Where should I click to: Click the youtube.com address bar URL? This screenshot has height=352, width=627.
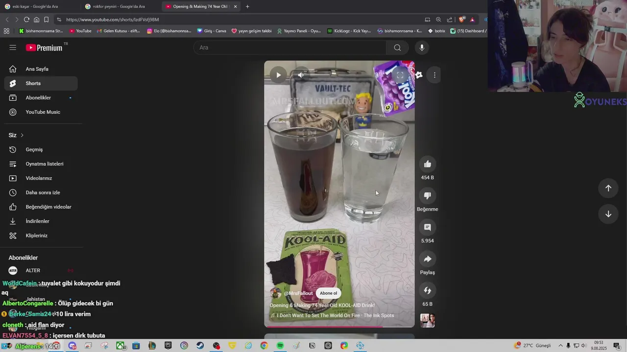[112, 20]
